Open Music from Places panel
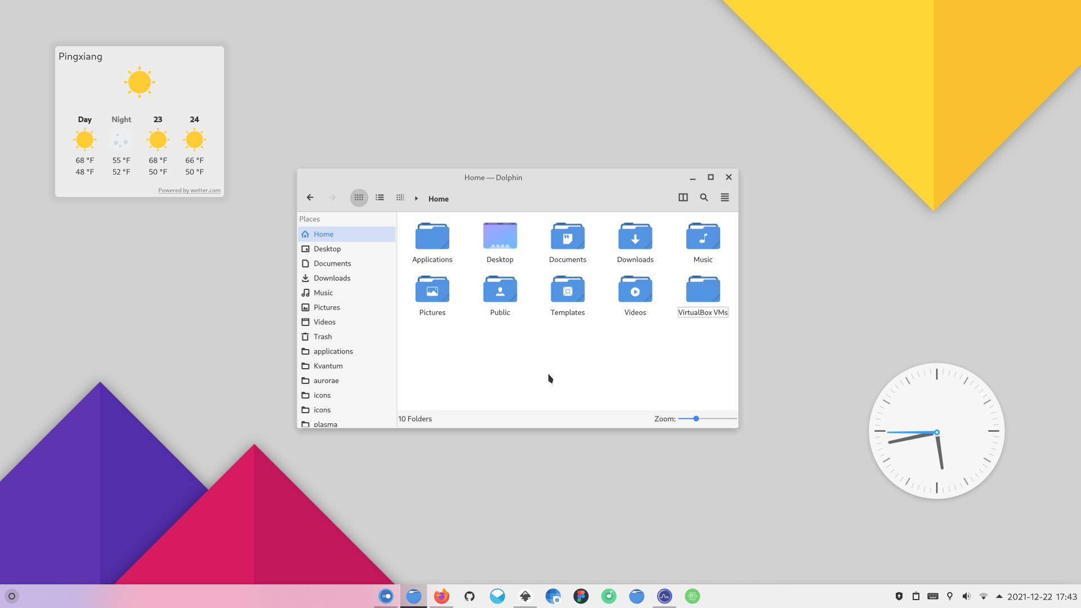This screenshot has height=608, width=1081. pyautogui.click(x=347, y=293)
